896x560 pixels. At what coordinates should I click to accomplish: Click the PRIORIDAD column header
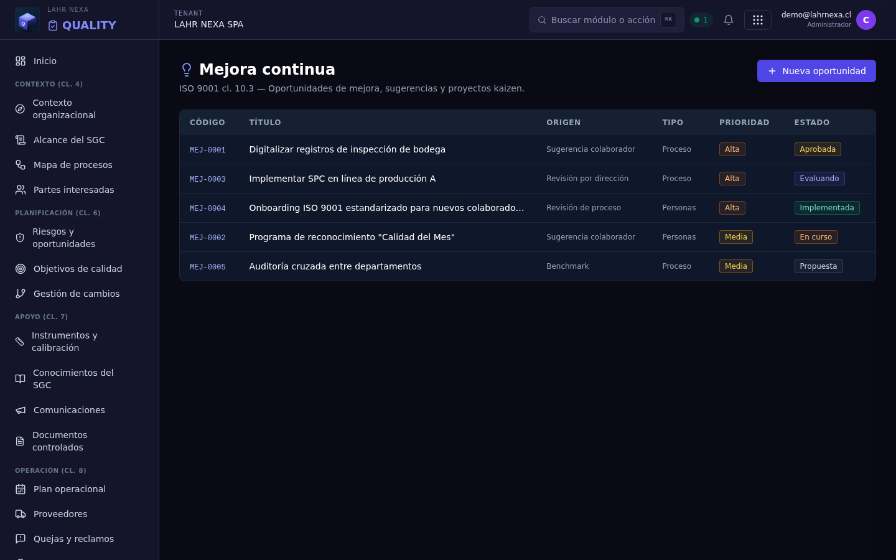(744, 123)
